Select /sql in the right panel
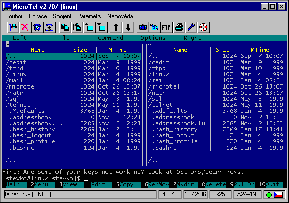 pos(216,99)
